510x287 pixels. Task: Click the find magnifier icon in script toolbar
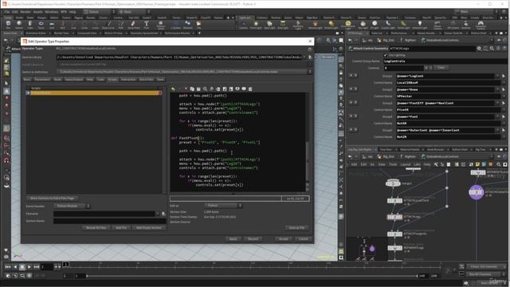pyautogui.click(x=205, y=88)
